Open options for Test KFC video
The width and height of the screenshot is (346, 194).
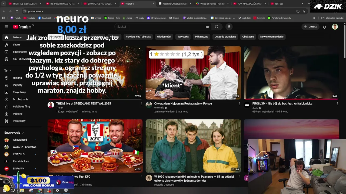tap(141, 177)
